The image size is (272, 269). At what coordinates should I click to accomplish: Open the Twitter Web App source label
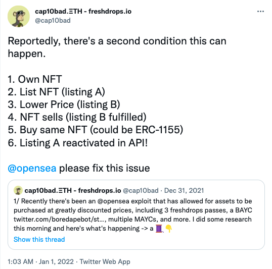coord(105,261)
